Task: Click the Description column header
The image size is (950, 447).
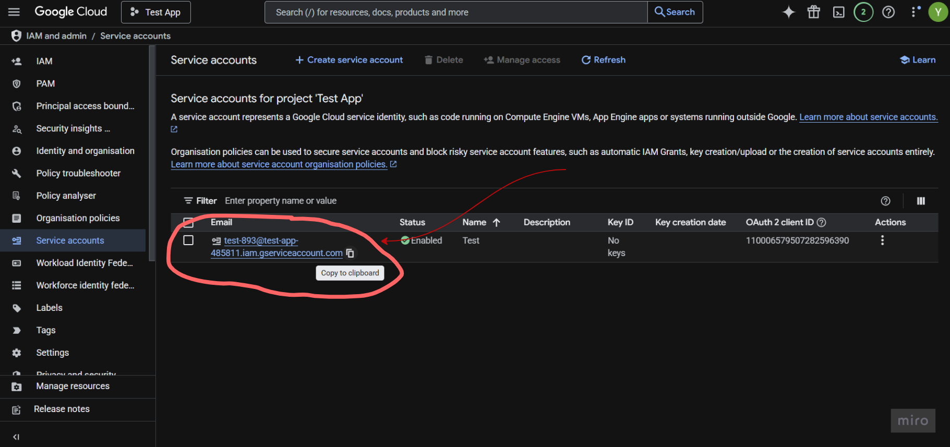Action: pyautogui.click(x=547, y=222)
